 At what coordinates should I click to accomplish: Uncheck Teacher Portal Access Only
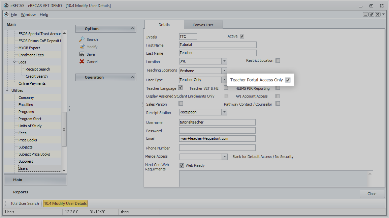288,80
